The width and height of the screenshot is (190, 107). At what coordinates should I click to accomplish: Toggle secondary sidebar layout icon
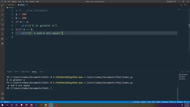[172, 1]
